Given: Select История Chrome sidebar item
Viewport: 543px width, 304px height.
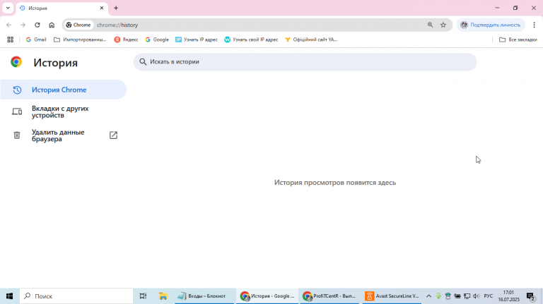Looking at the screenshot, I should point(64,90).
